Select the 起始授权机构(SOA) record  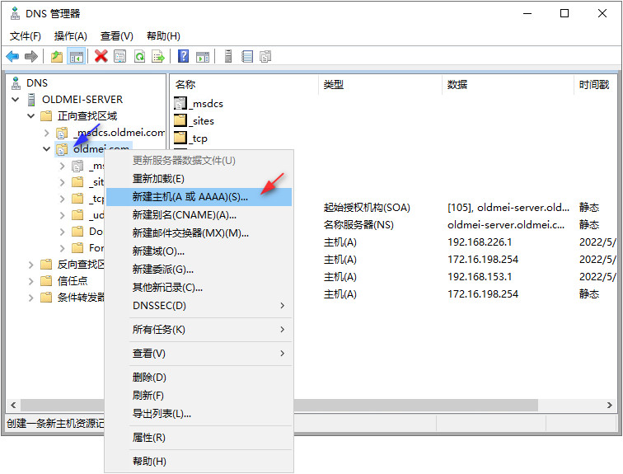[367, 208]
